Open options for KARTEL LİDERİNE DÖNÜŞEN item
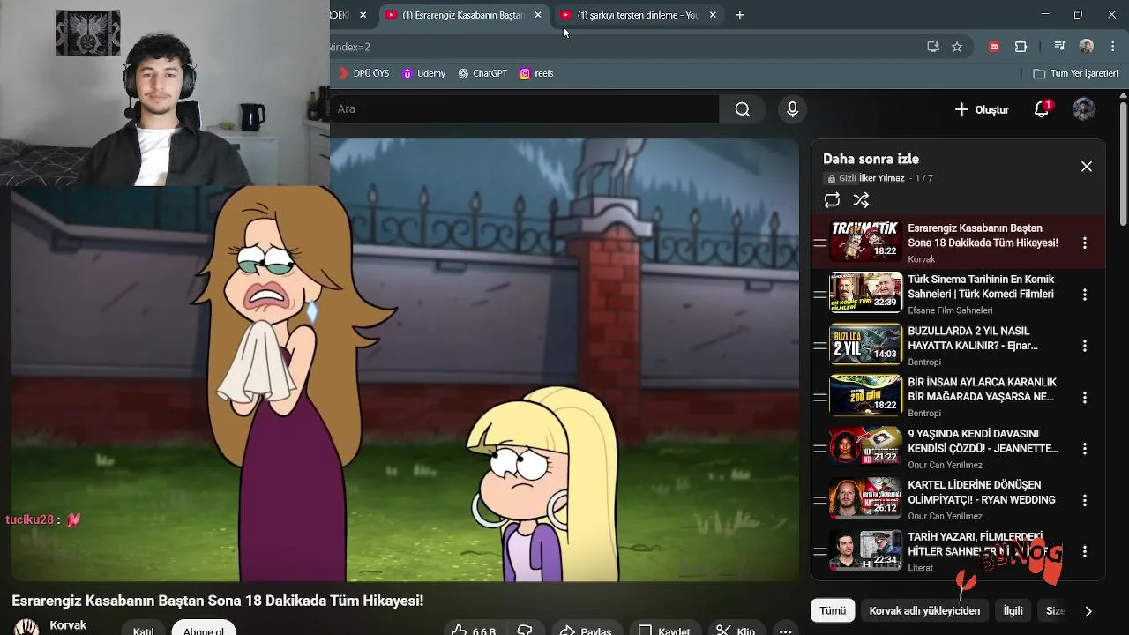Image resolution: width=1129 pixels, height=635 pixels. pyautogui.click(x=1085, y=500)
